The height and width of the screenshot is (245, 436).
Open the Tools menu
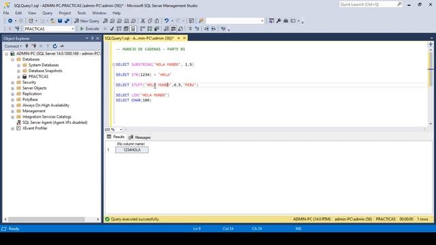[x=82, y=13]
